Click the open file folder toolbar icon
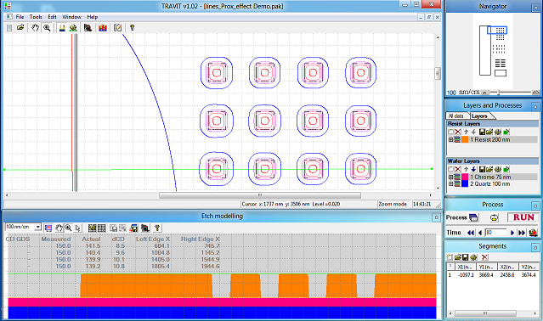This screenshot has width=543, height=321. (20, 28)
